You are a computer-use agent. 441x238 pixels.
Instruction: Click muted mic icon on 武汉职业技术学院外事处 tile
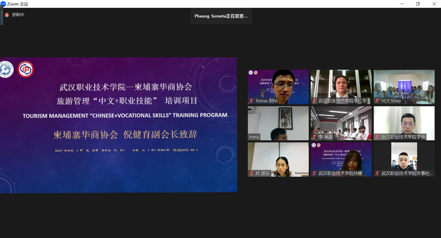(377, 173)
